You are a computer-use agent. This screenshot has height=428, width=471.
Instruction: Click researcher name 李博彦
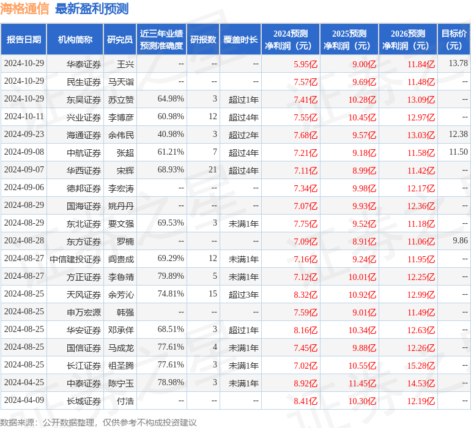click(121, 117)
